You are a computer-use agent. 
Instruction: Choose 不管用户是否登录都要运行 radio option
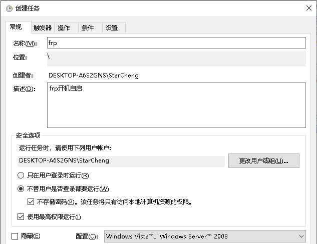(21, 189)
